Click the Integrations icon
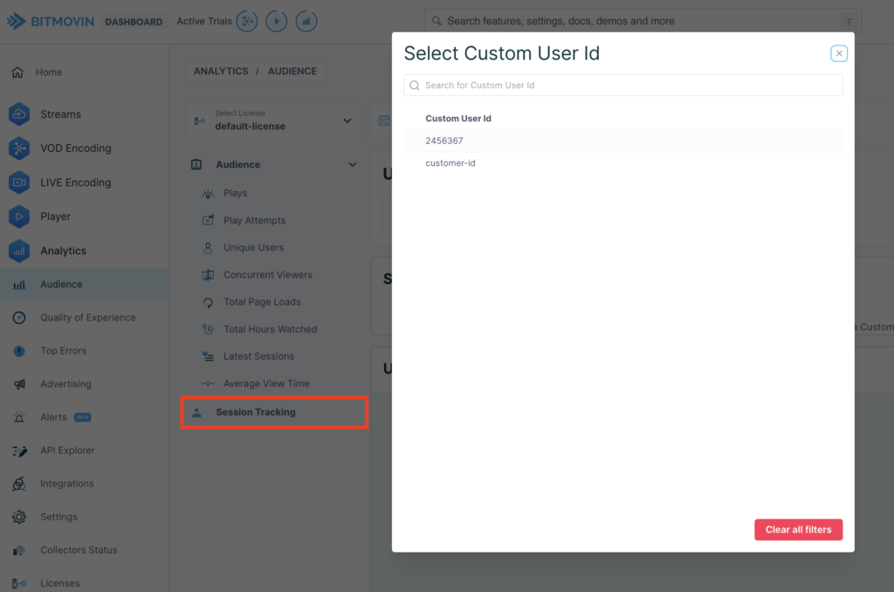Image resolution: width=894 pixels, height=592 pixels. tap(19, 484)
